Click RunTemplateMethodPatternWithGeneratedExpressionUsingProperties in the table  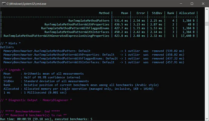pyautogui.click(x=56, y=36)
